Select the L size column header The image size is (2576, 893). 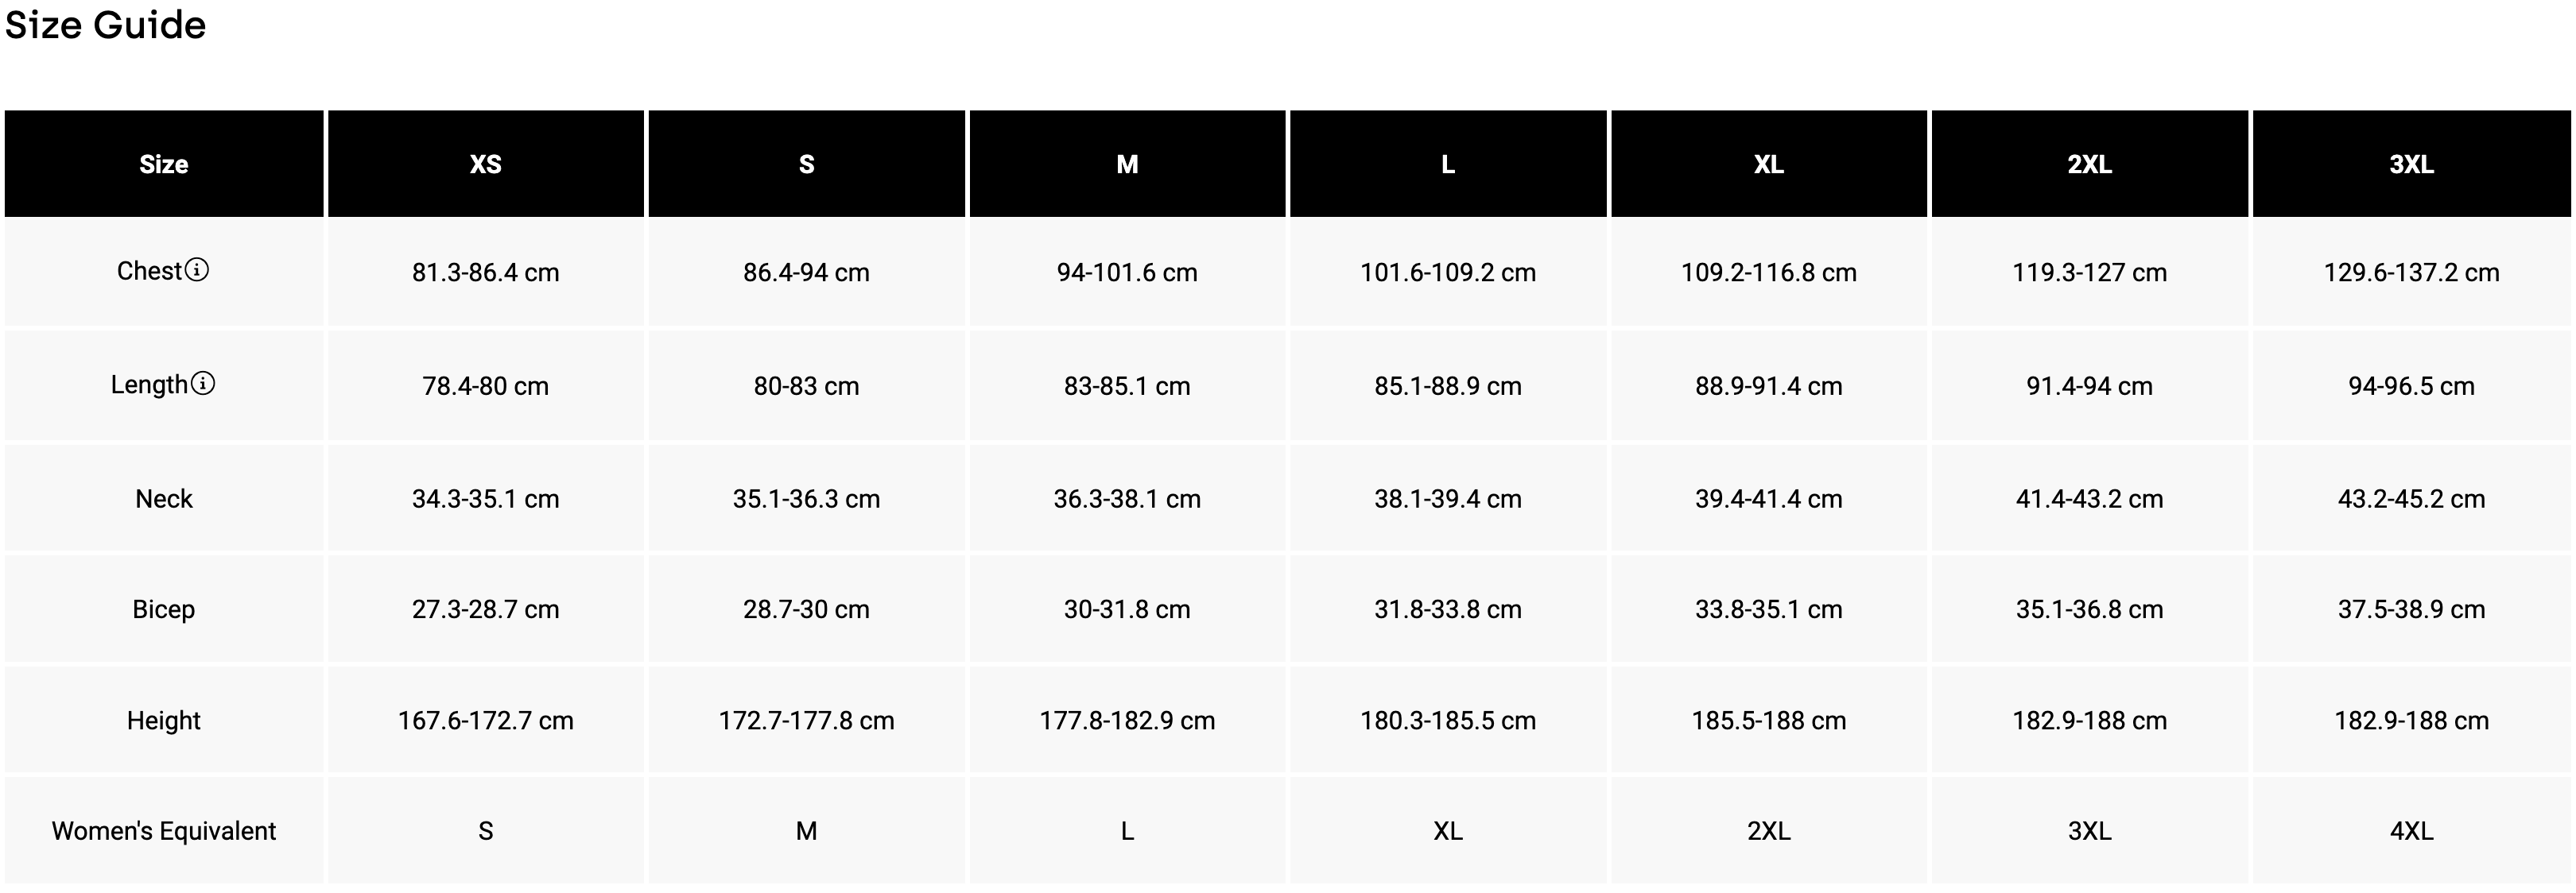coord(1447,164)
